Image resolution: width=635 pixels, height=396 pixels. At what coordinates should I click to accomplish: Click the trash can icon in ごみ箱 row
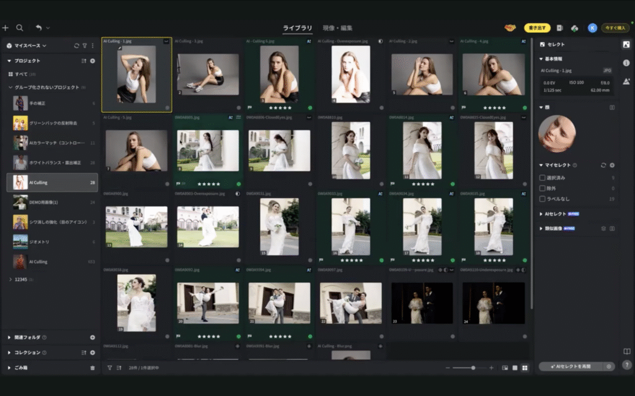coord(92,368)
